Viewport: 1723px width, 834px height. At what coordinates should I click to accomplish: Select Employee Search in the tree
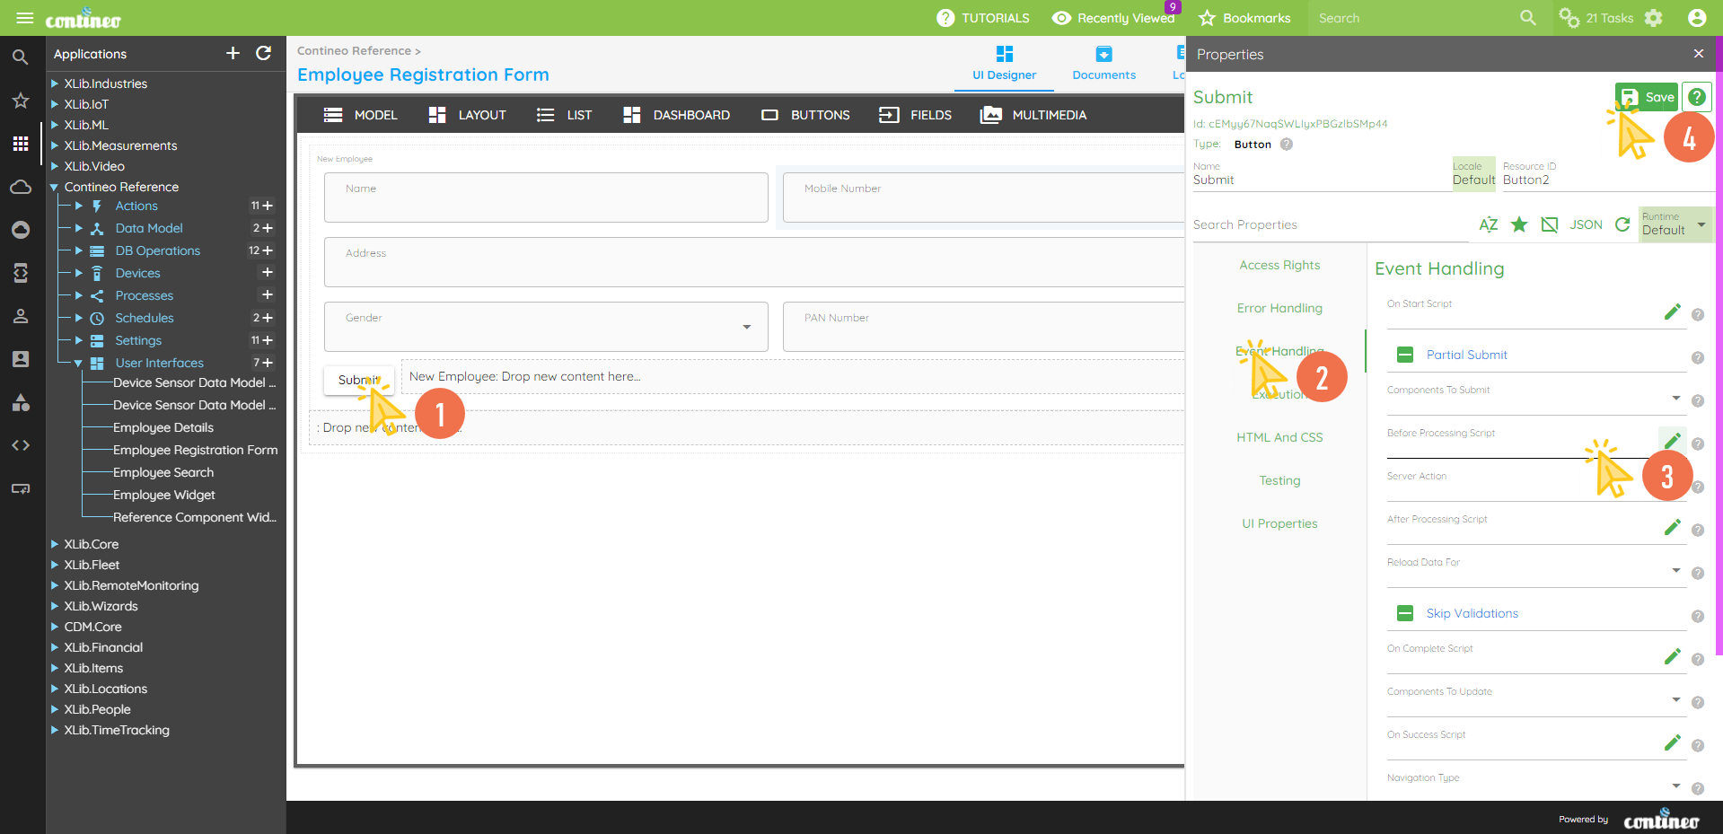pyautogui.click(x=163, y=473)
